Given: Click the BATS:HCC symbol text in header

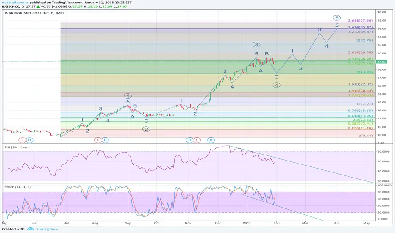Looking at the screenshot, I should [x=11, y=6].
